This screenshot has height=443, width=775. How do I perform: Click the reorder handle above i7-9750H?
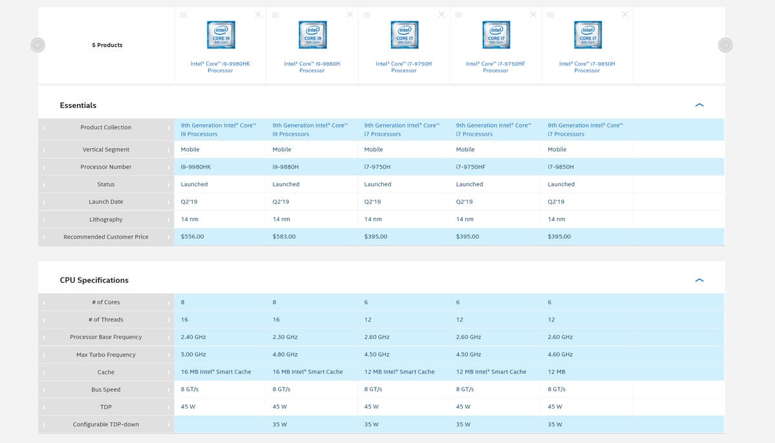click(x=366, y=15)
